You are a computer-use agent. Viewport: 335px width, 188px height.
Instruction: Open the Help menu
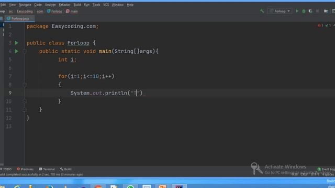pos(130,5)
